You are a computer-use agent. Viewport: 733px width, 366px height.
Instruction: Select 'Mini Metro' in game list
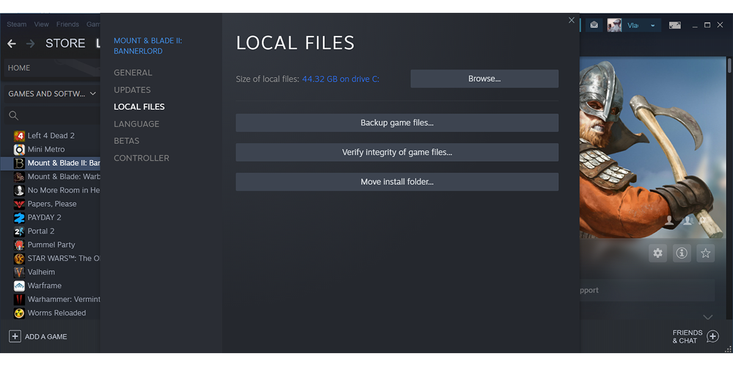[x=46, y=149]
